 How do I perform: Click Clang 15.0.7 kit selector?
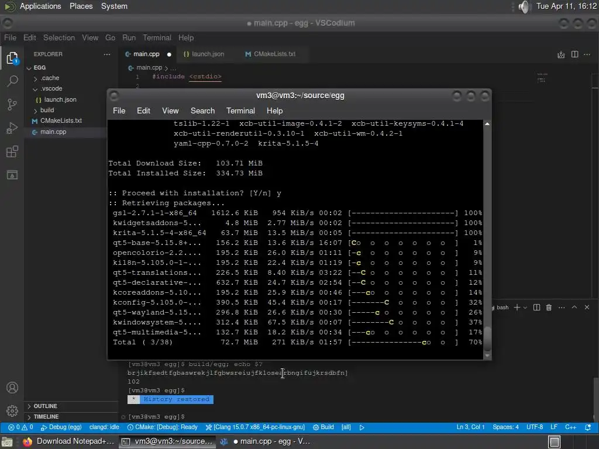pos(255,427)
